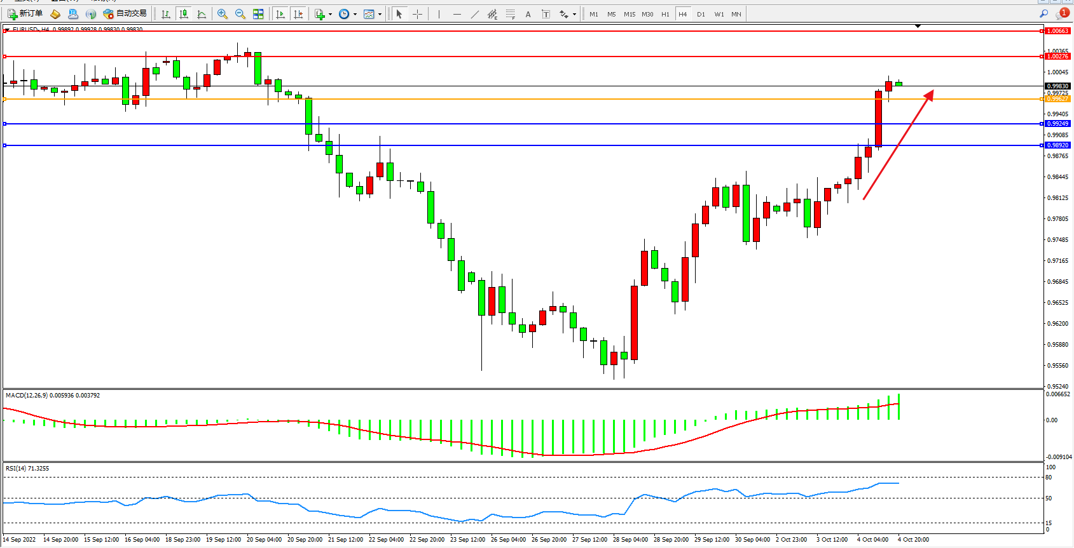The image size is (1074, 548).
Task: Switch chart to bar chart mode
Action: point(166,14)
